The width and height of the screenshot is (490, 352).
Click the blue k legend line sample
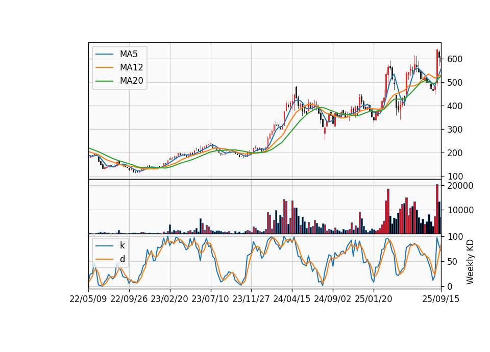pos(104,246)
